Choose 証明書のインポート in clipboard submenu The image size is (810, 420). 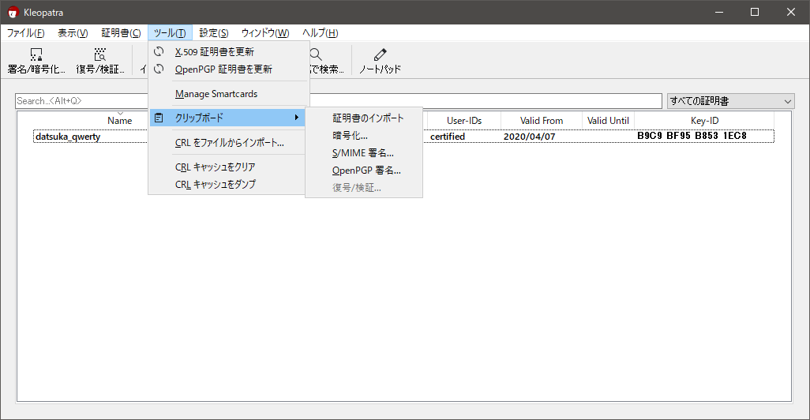[364, 118]
